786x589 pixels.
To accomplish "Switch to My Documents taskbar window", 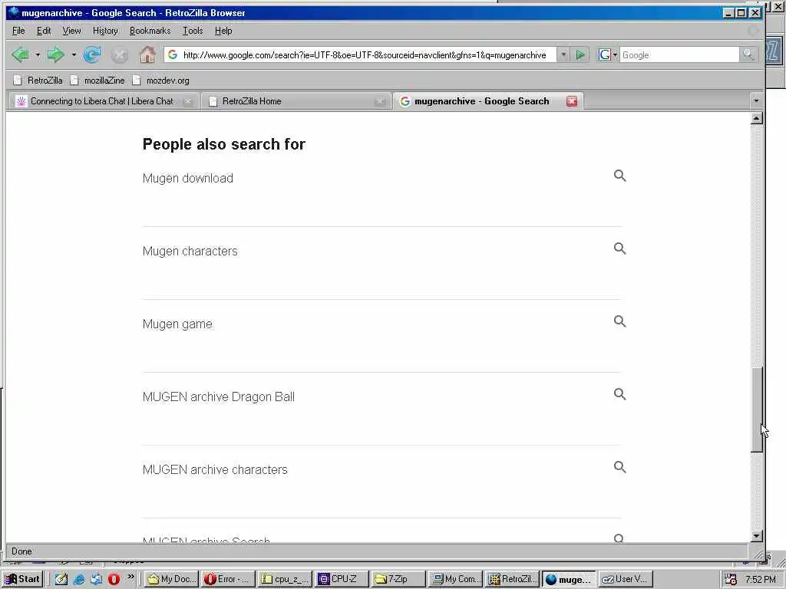I will coord(171,579).
